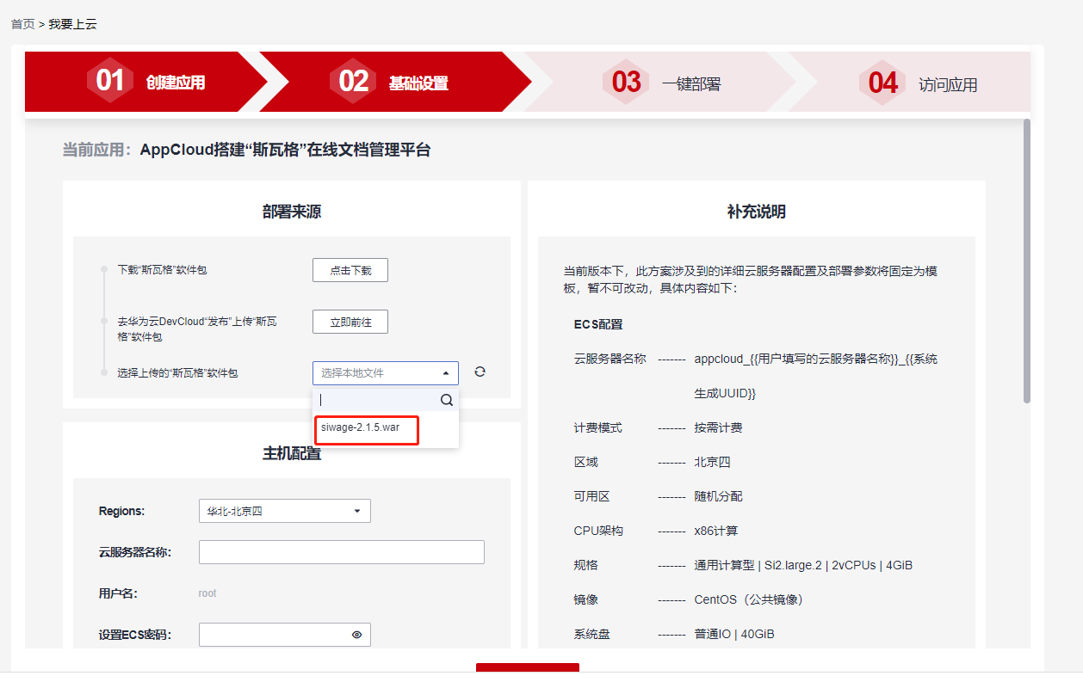Open the 首页 breadcrumb link
1083x682 pixels.
(22, 24)
